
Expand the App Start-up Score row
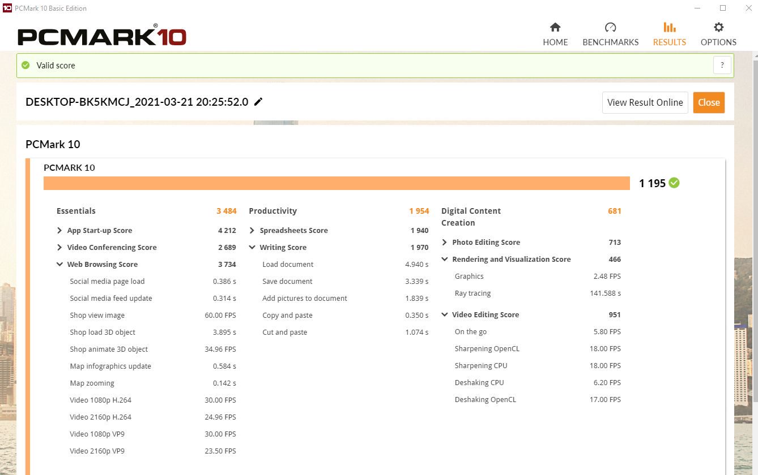(59, 231)
